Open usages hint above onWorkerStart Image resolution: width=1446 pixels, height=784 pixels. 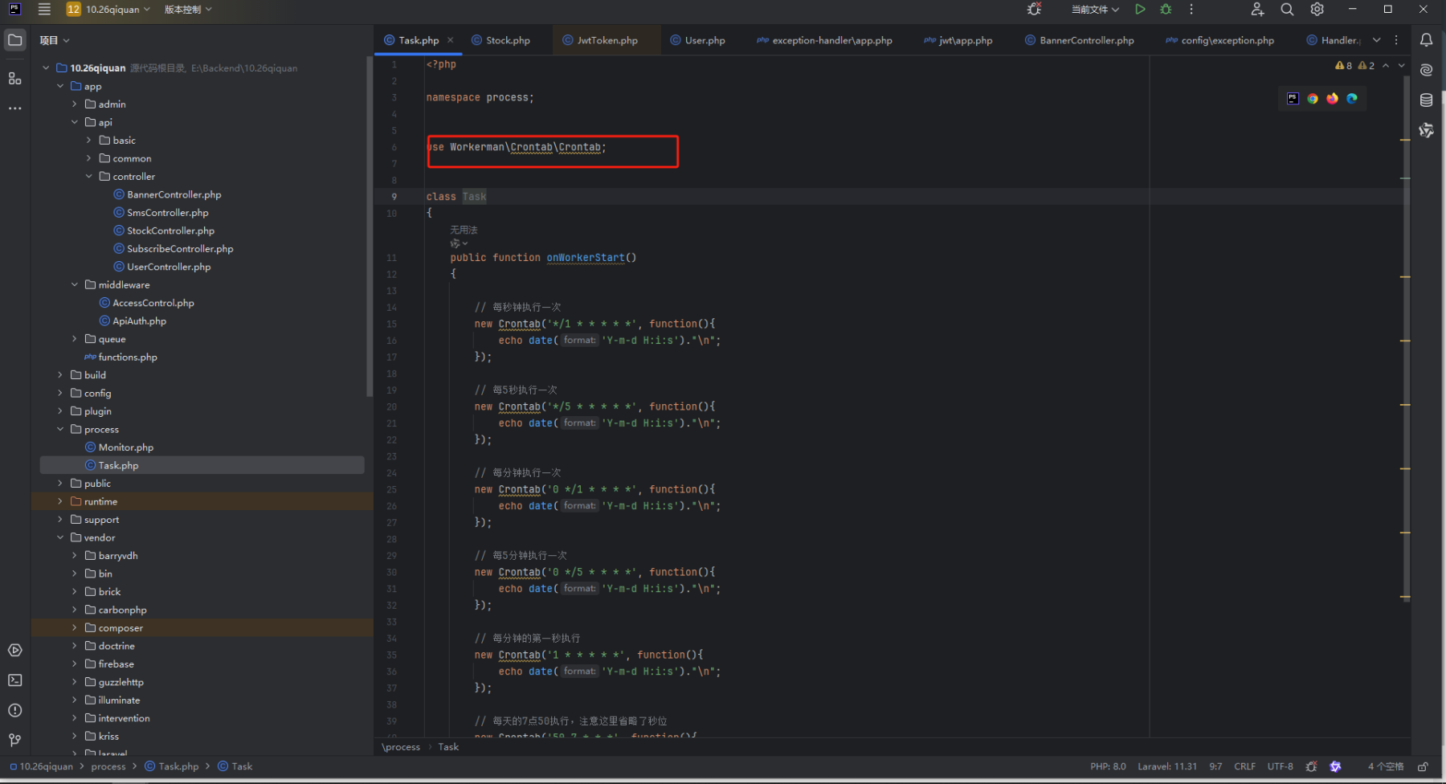[464, 231]
